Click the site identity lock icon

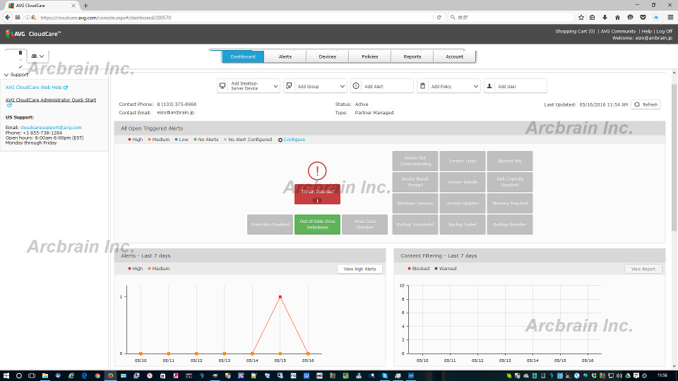(x=34, y=17)
